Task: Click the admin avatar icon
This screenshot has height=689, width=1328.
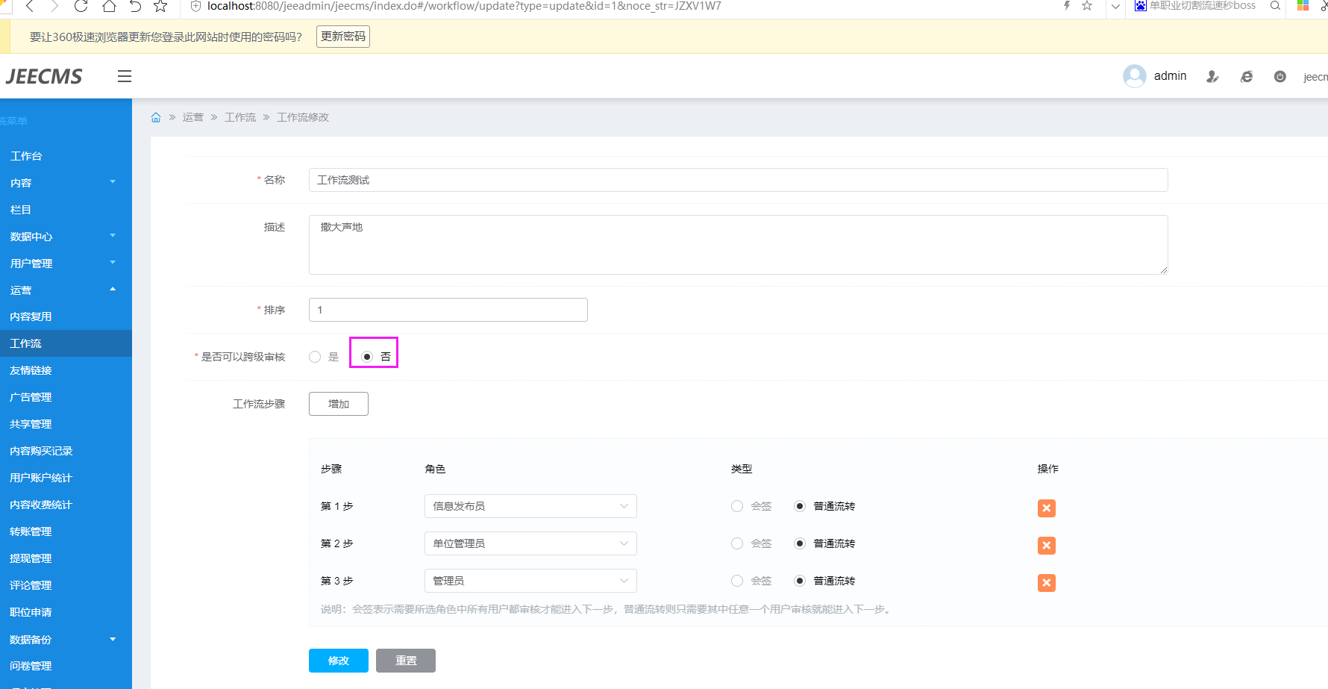Action: pyautogui.click(x=1135, y=76)
